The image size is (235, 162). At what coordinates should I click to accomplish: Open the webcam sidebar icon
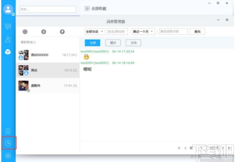click(8, 131)
